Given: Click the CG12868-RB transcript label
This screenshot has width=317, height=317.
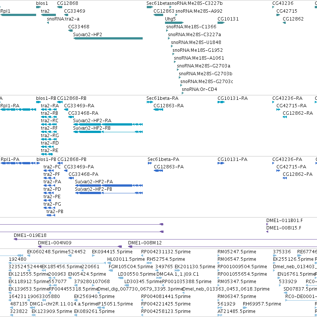Looking at the screenshot, I should (x=72, y=98).
